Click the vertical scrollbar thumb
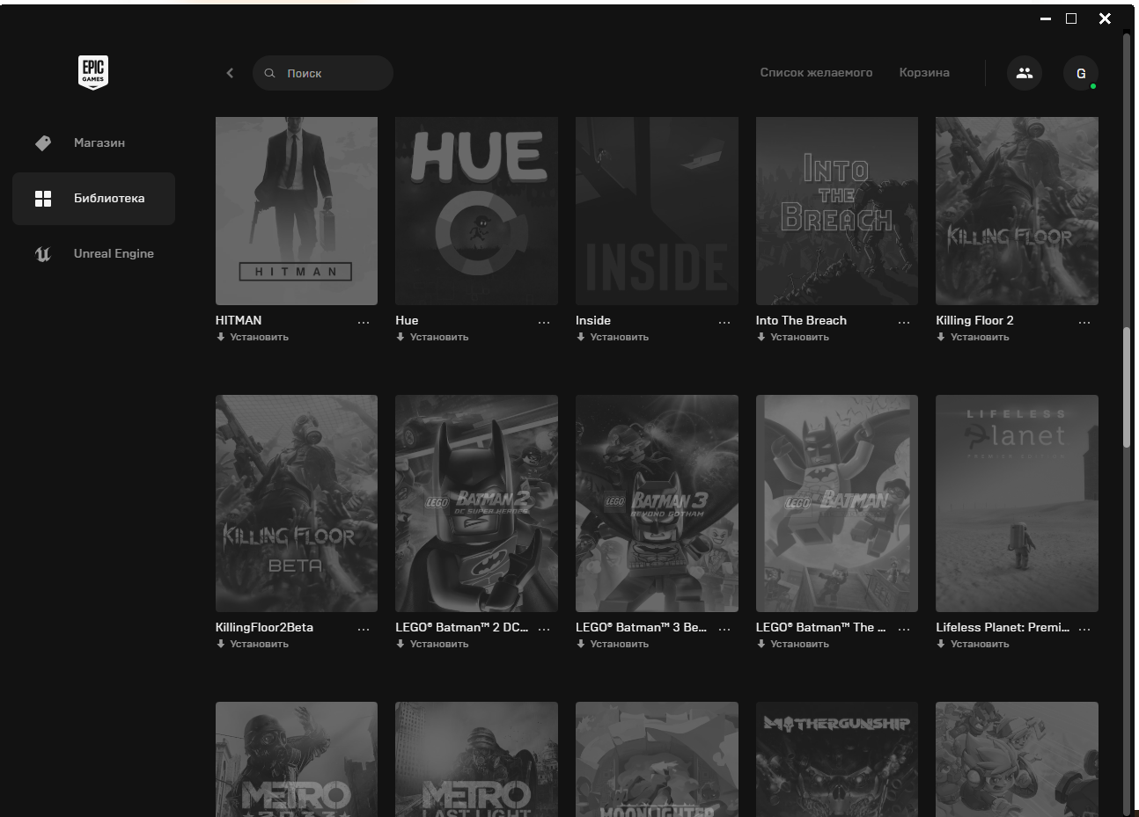The width and height of the screenshot is (1139, 817). click(1126, 388)
